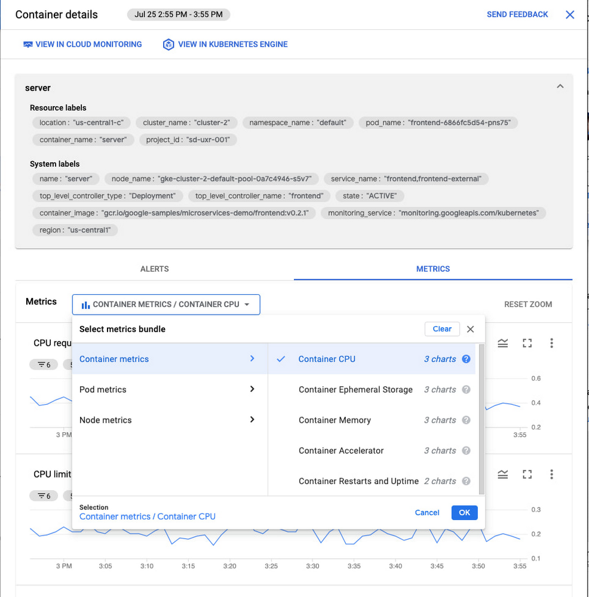Click the System labels heading
The width and height of the screenshot is (589, 597).
[54, 164]
